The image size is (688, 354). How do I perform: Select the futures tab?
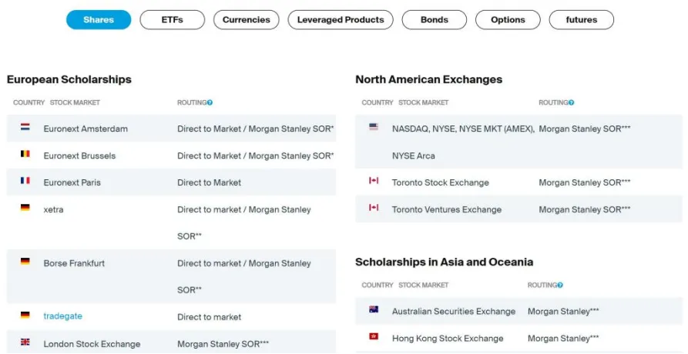tap(582, 20)
